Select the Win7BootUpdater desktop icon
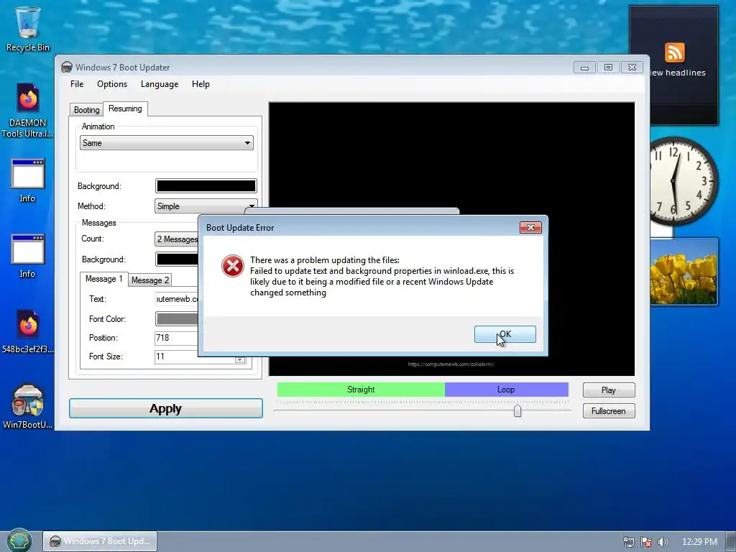736x552 pixels. 28,407
